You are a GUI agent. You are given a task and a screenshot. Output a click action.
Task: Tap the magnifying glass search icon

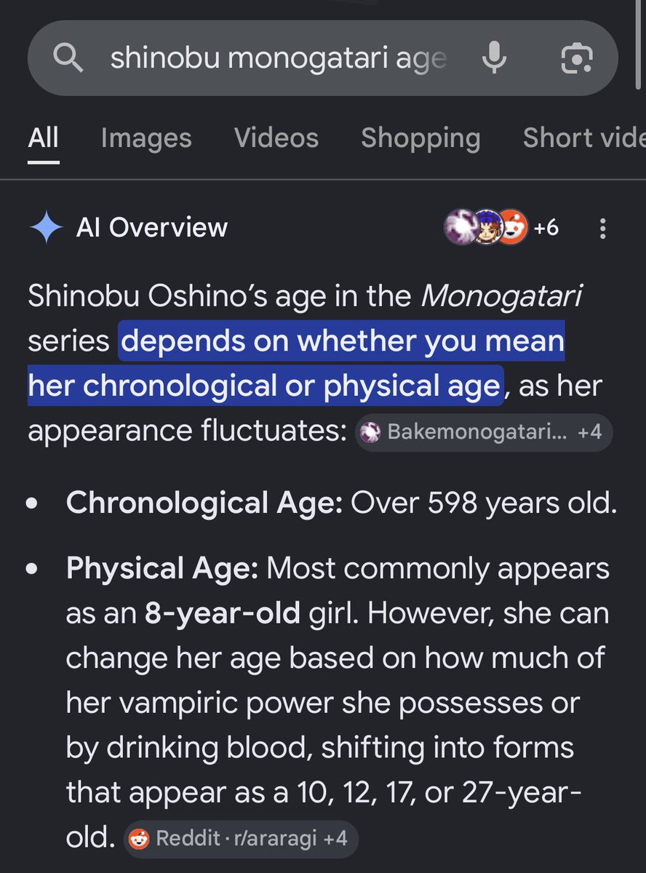pyautogui.click(x=68, y=58)
